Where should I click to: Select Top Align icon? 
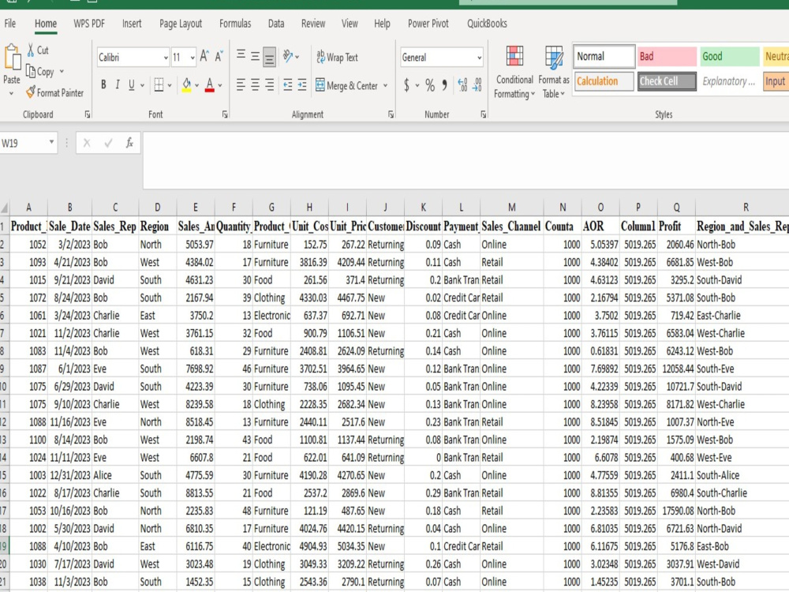pyautogui.click(x=241, y=55)
